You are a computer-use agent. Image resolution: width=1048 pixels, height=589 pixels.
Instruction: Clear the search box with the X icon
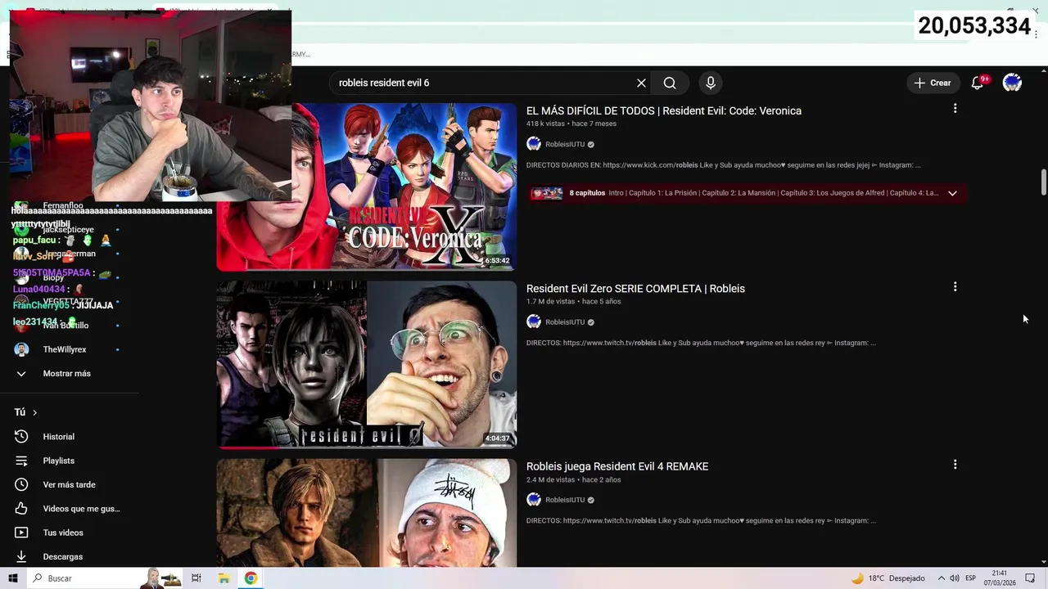[x=641, y=83]
